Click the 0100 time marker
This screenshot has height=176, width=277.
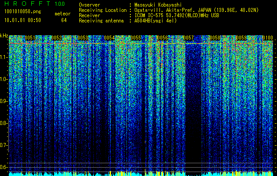point(268,38)
